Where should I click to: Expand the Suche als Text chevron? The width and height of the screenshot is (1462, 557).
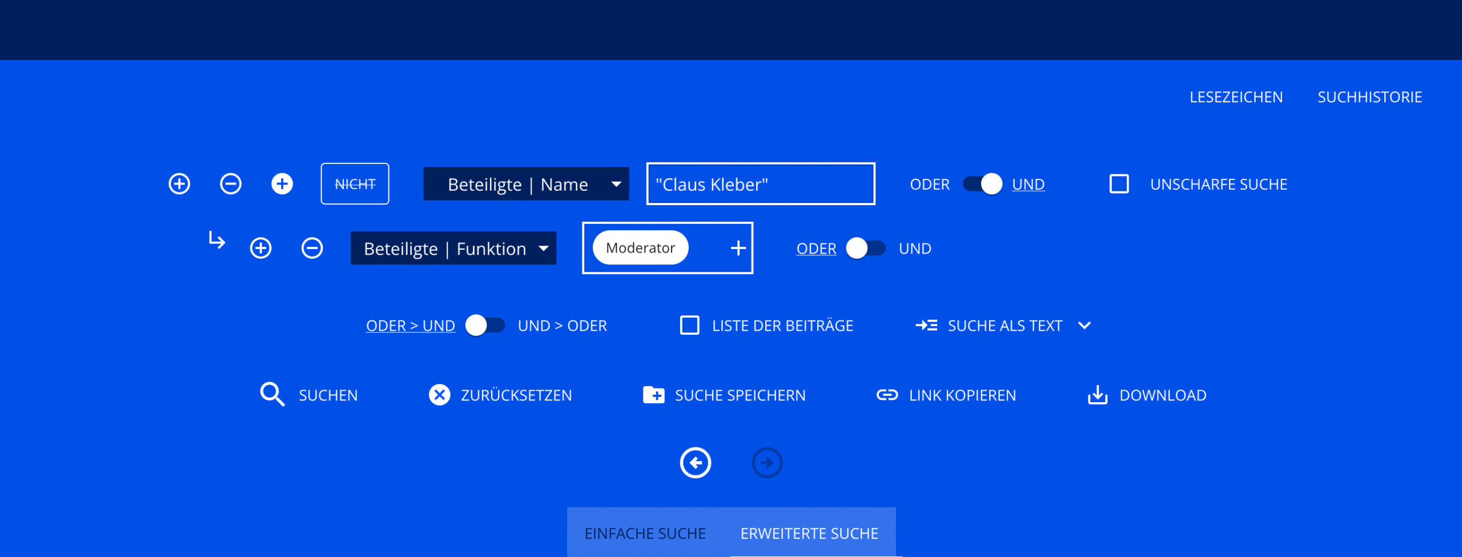(1084, 325)
